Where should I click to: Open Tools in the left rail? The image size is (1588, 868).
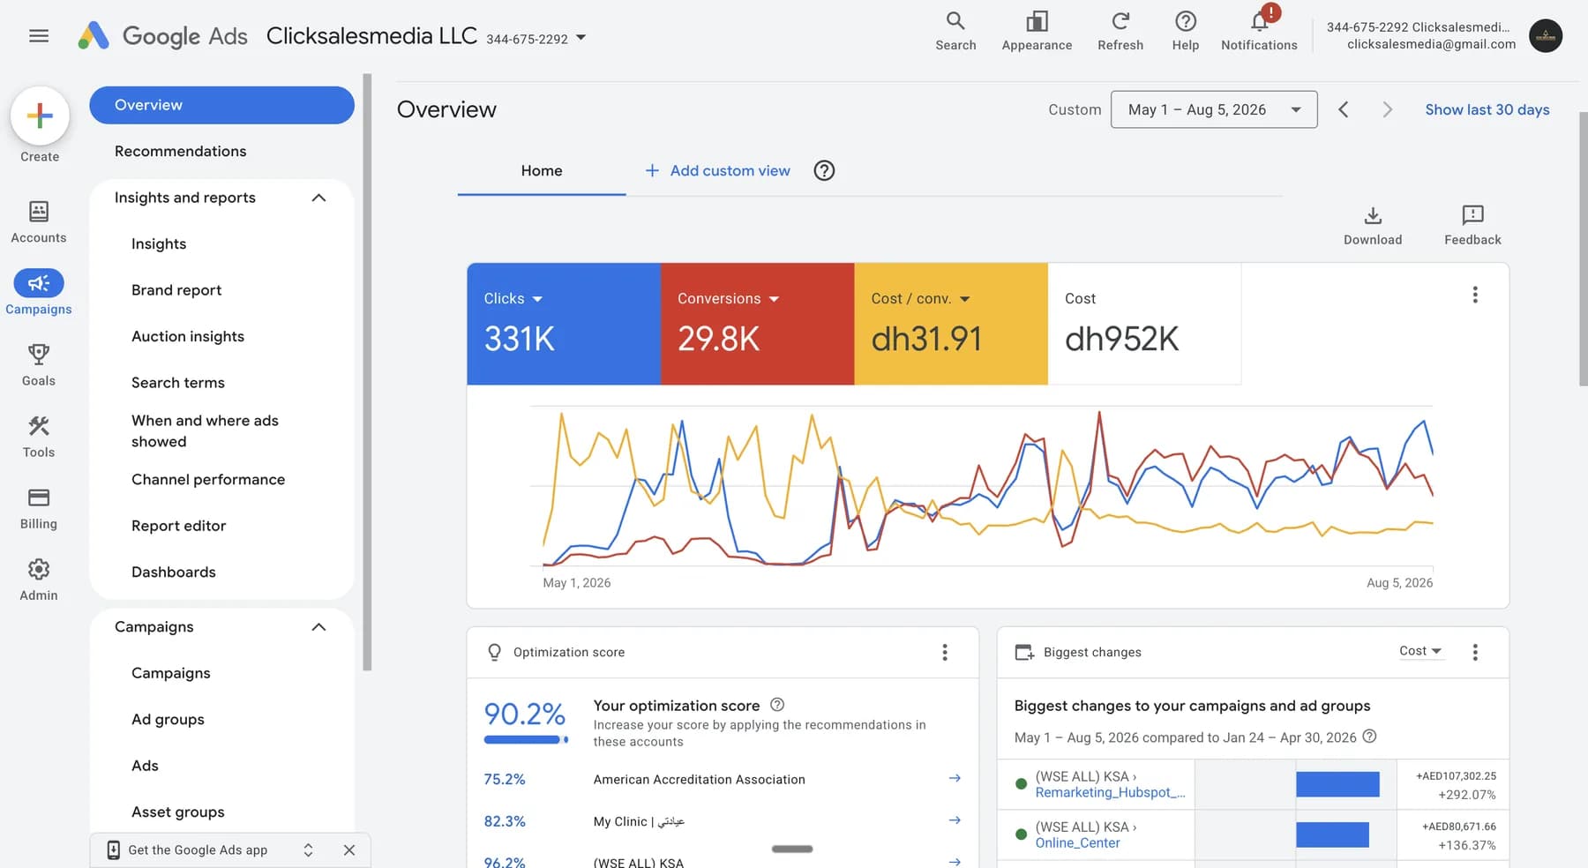tap(39, 437)
